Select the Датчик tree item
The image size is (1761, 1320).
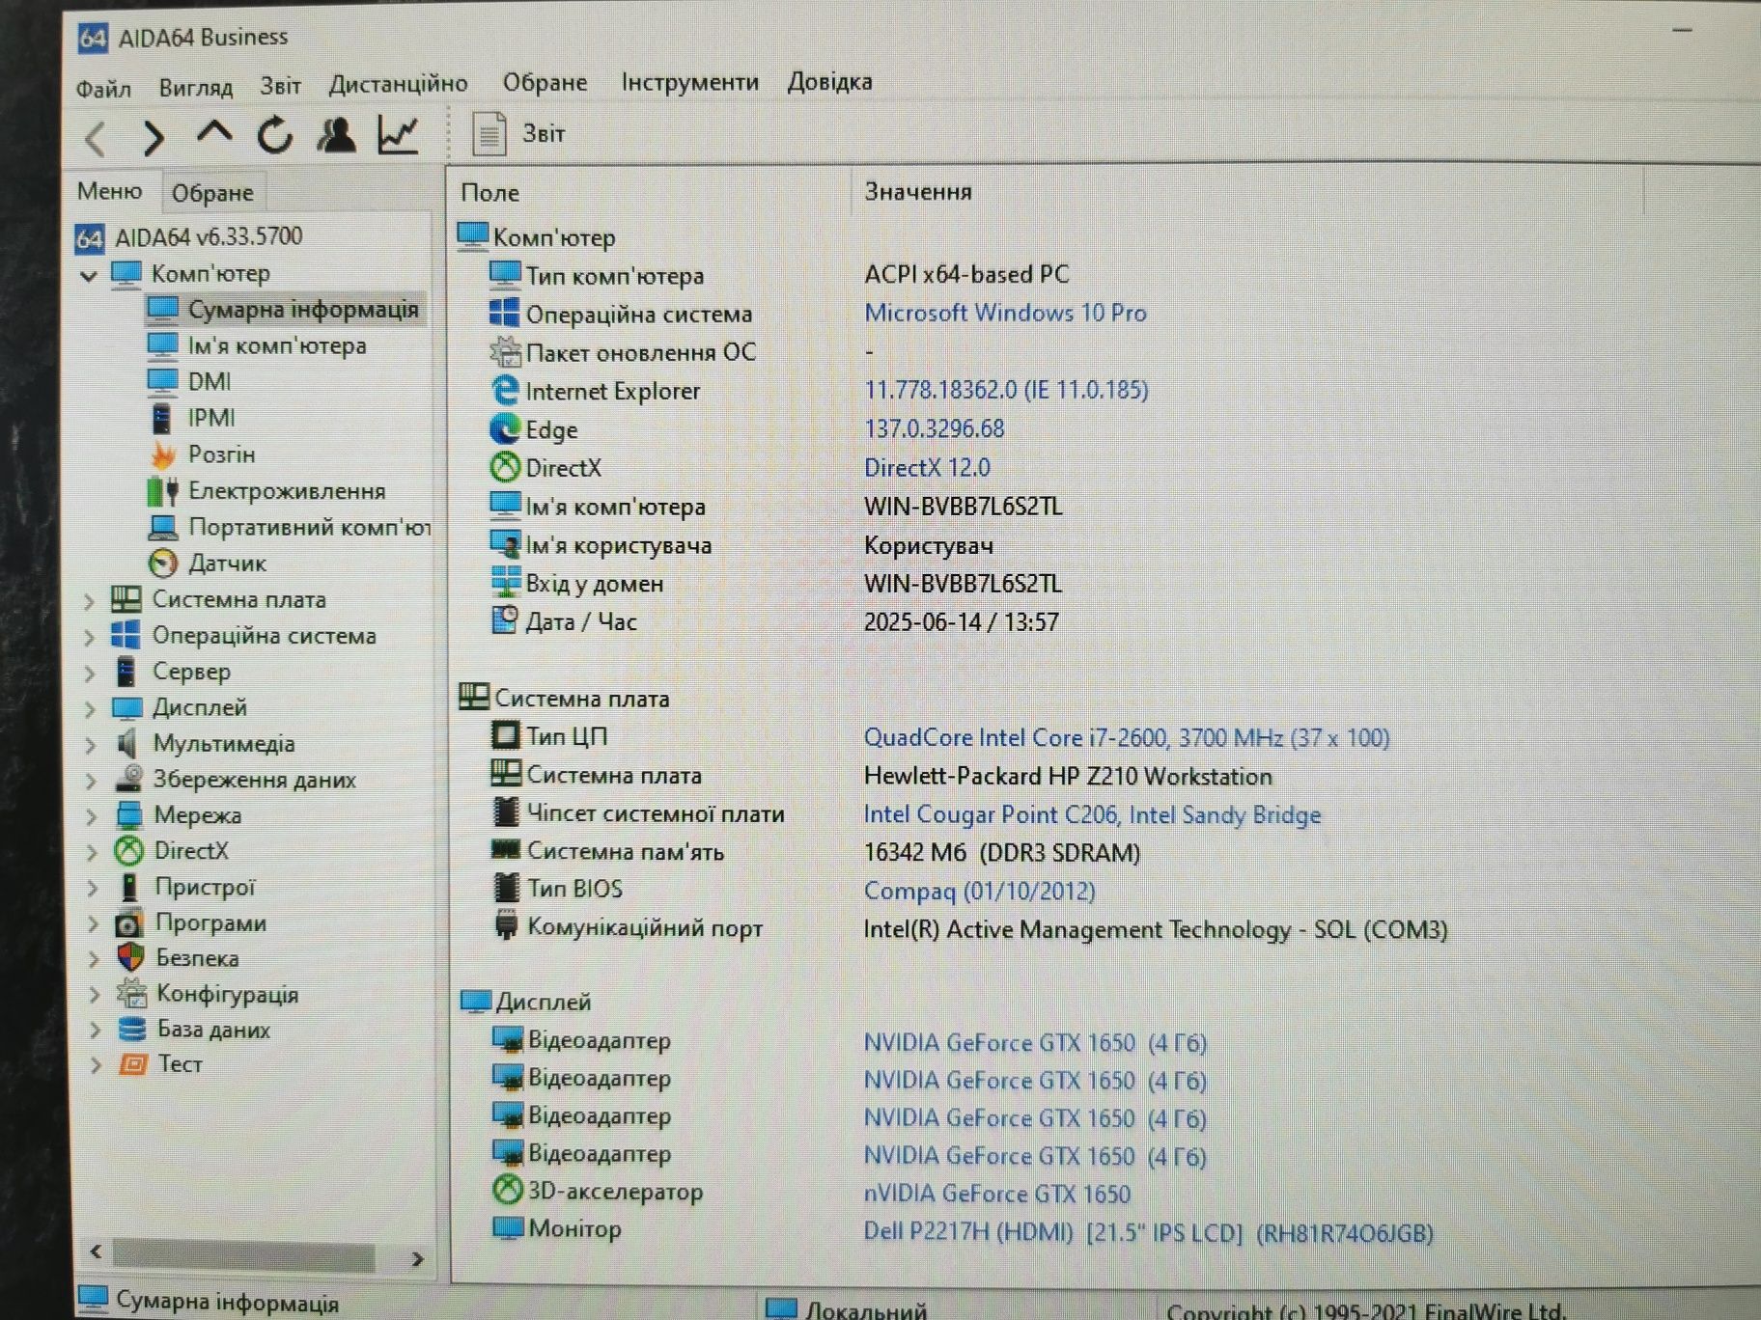pyautogui.click(x=209, y=563)
